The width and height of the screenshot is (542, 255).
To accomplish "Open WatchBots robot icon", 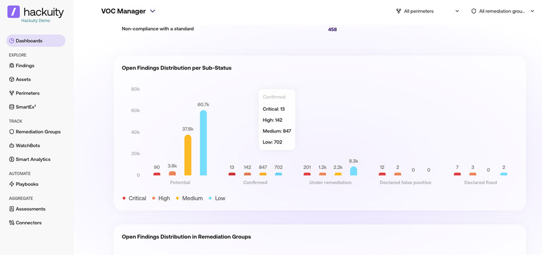I will pyautogui.click(x=12, y=146).
